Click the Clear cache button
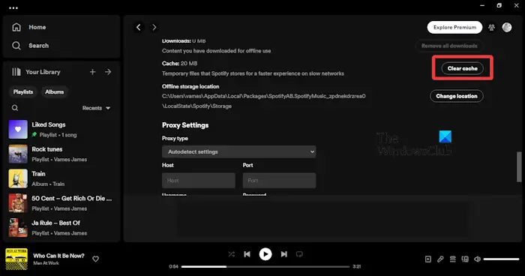 463,68
